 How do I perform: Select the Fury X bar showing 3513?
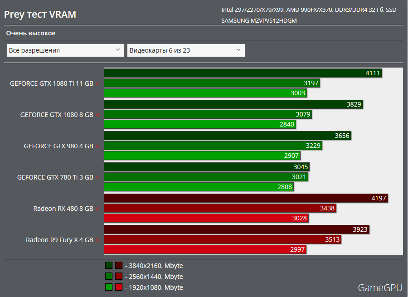pyautogui.click(x=222, y=239)
